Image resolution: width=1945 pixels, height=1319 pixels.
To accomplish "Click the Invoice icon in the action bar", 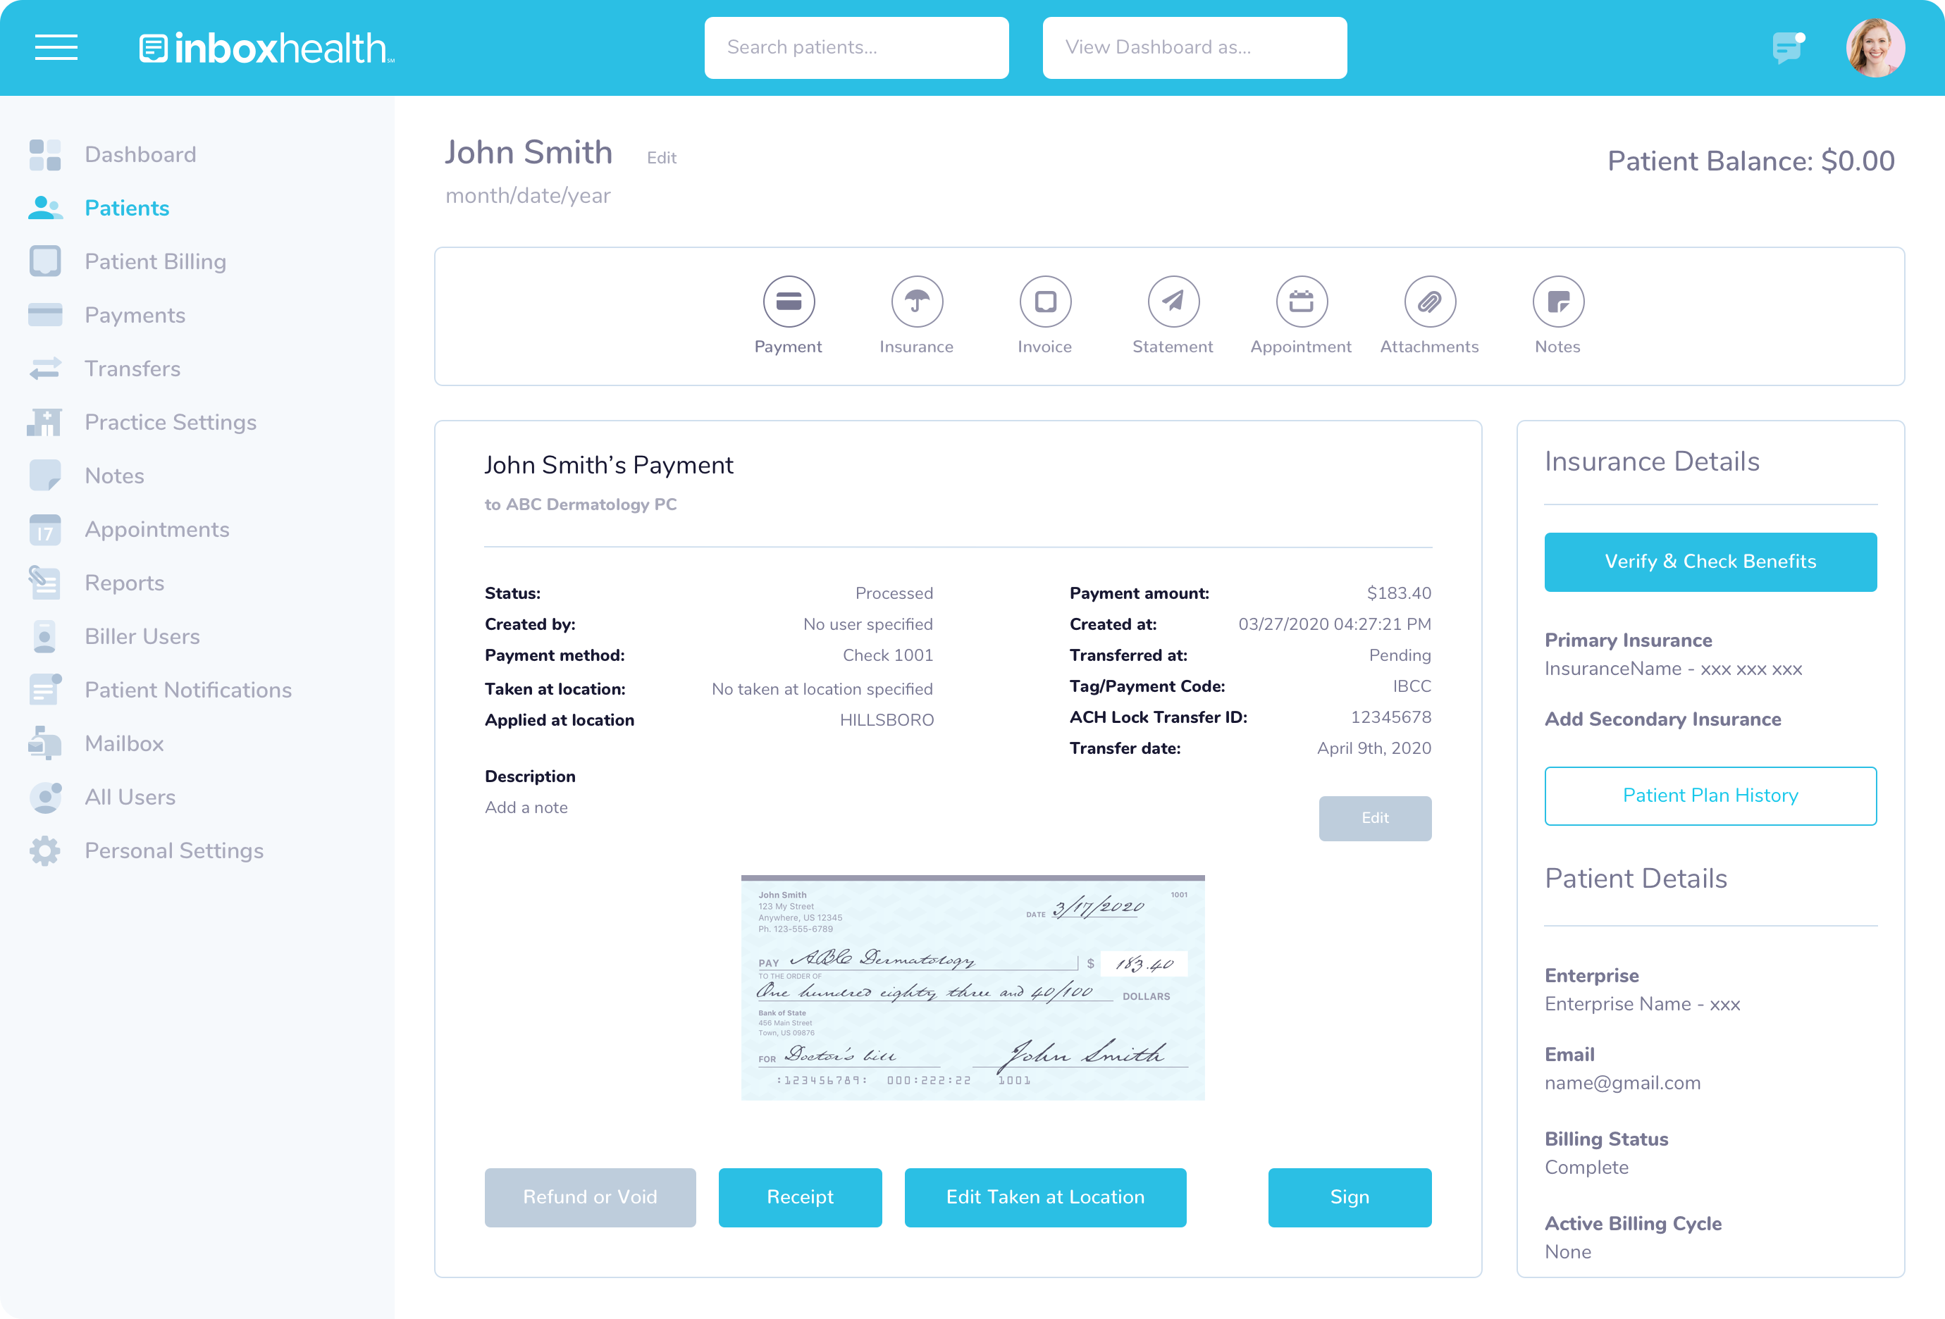I will (x=1044, y=302).
